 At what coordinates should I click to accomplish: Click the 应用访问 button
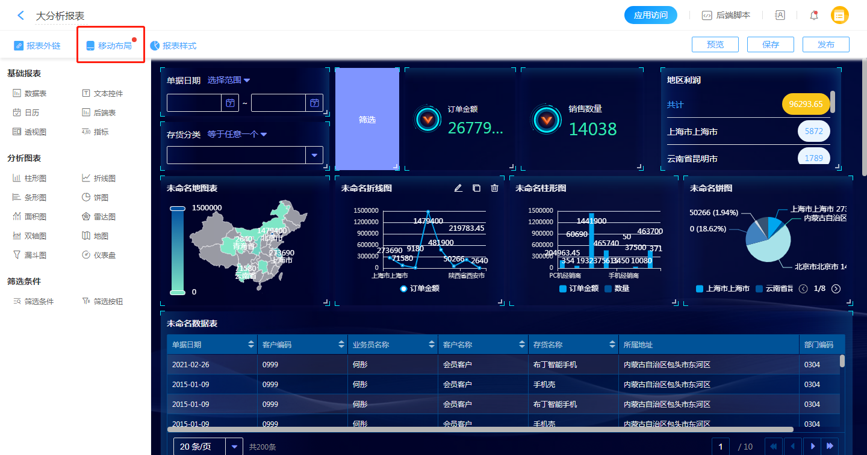click(x=650, y=16)
